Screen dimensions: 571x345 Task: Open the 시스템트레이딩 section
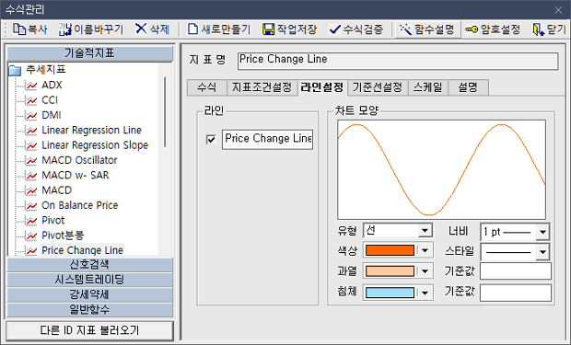pos(89,280)
